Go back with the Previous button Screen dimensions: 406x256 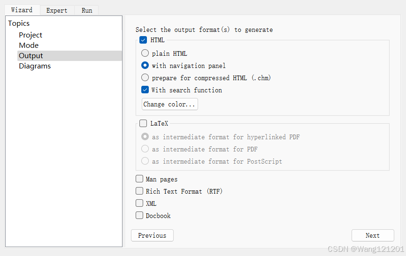[x=152, y=235]
